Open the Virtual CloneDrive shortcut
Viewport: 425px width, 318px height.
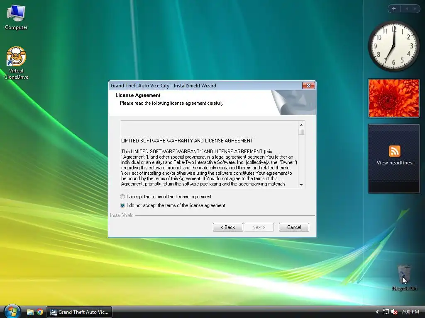[16, 63]
